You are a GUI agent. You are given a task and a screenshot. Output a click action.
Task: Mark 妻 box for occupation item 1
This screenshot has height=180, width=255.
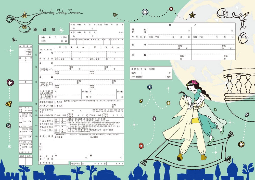point(63,119)
